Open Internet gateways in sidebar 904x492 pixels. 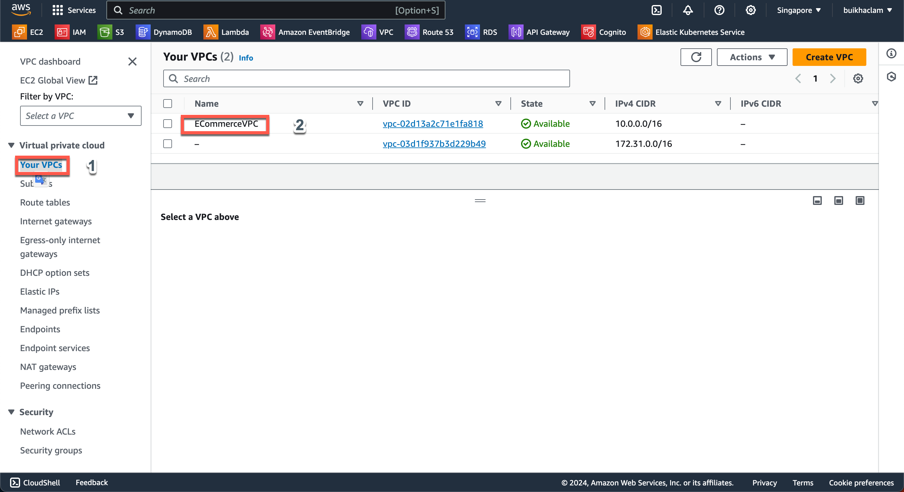click(56, 221)
